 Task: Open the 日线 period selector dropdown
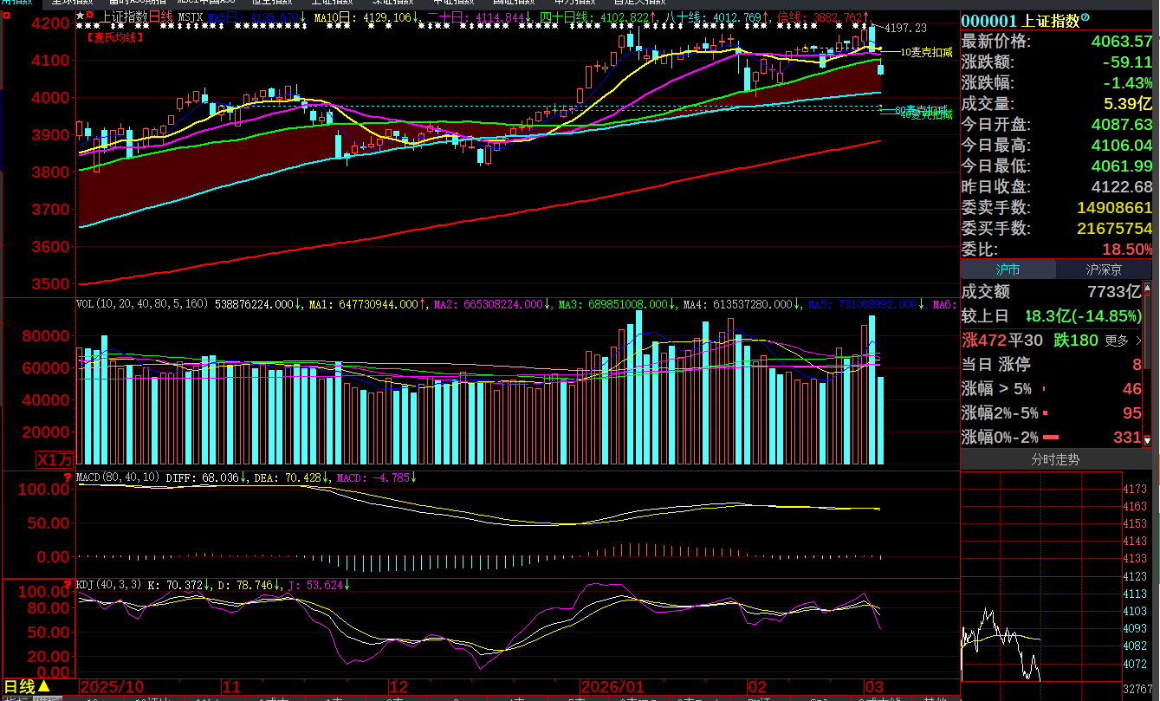click(x=27, y=686)
